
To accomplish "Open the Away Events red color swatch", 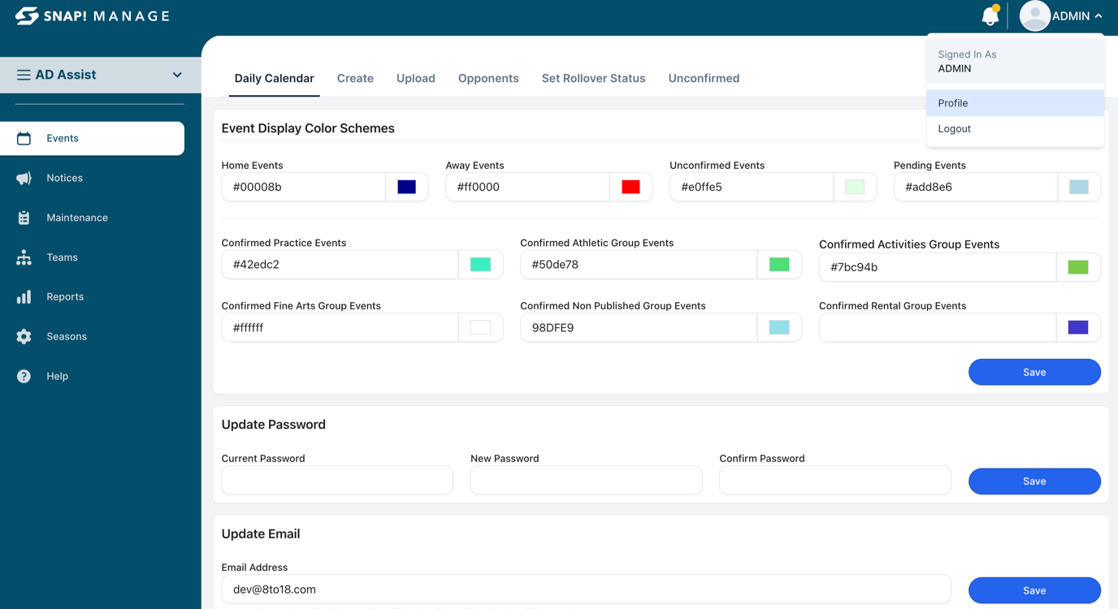I will tap(630, 187).
